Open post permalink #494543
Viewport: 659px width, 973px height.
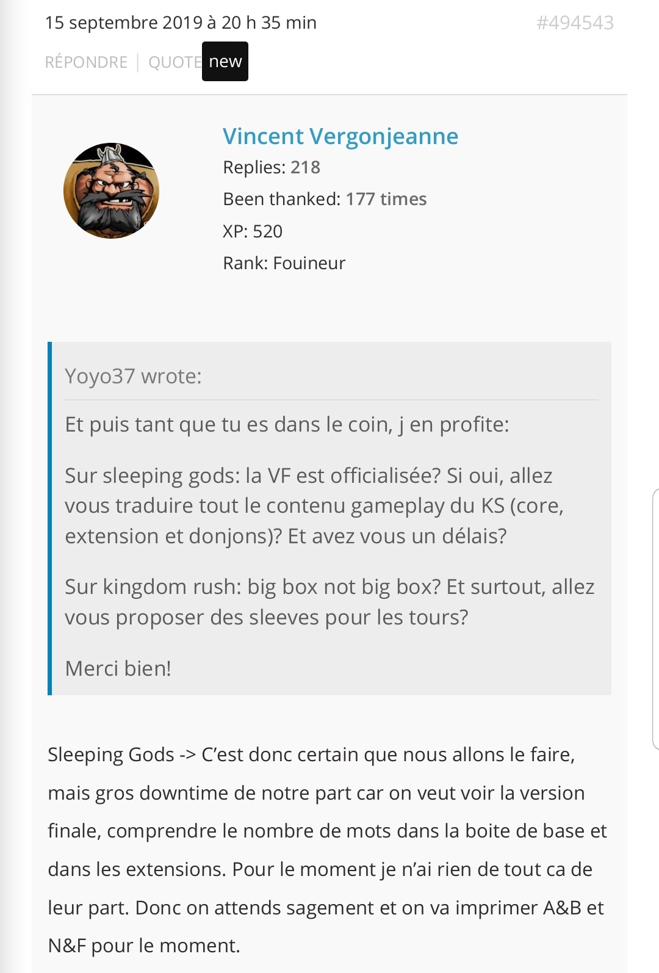point(575,23)
